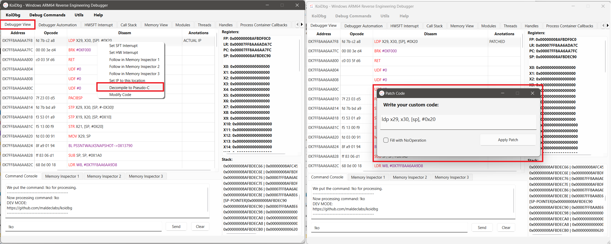Close the Patch Code dialog

[533, 93]
